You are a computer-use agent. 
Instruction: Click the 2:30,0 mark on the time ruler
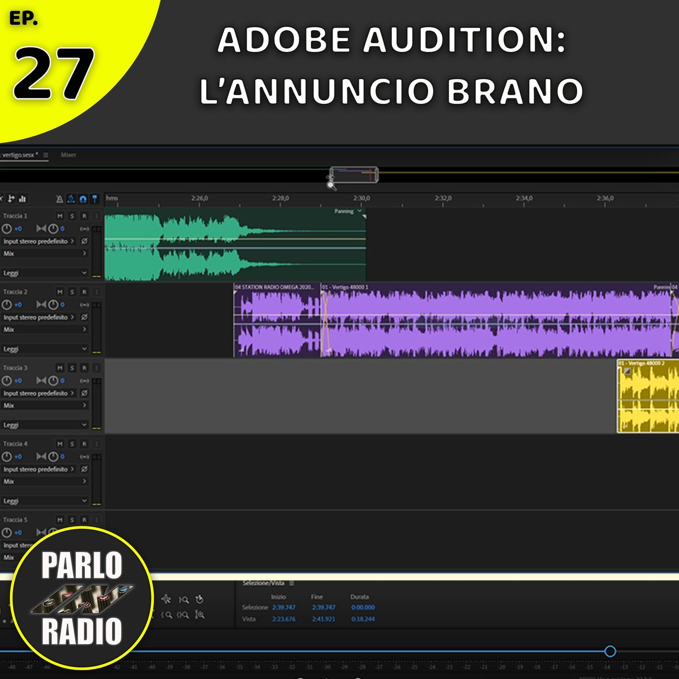(361, 198)
